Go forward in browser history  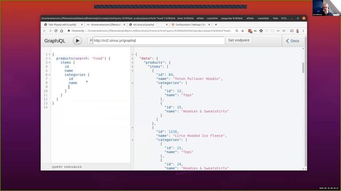50,31
